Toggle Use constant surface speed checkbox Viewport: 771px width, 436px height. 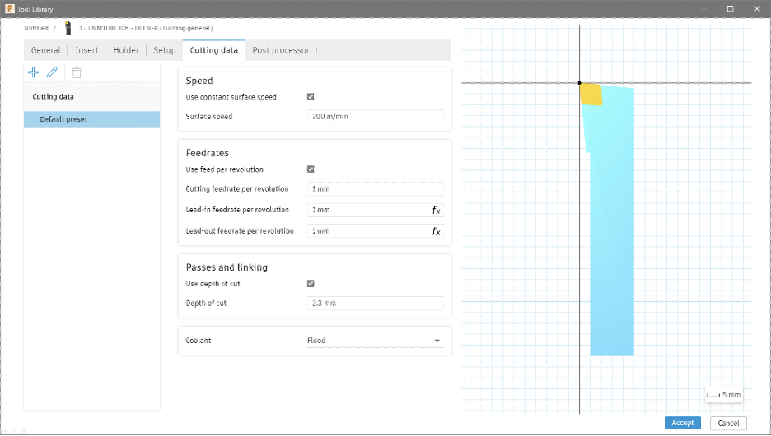tap(311, 97)
